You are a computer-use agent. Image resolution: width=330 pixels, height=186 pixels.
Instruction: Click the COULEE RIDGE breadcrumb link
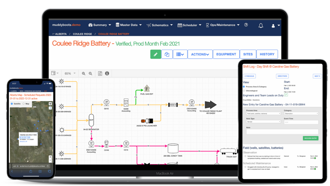[82, 34]
